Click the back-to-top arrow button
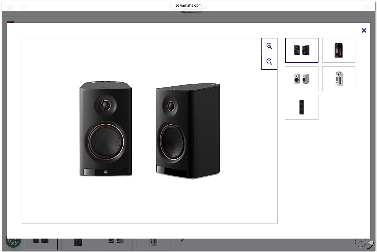The width and height of the screenshot is (377, 252). pyautogui.click(x=360, y=242)
